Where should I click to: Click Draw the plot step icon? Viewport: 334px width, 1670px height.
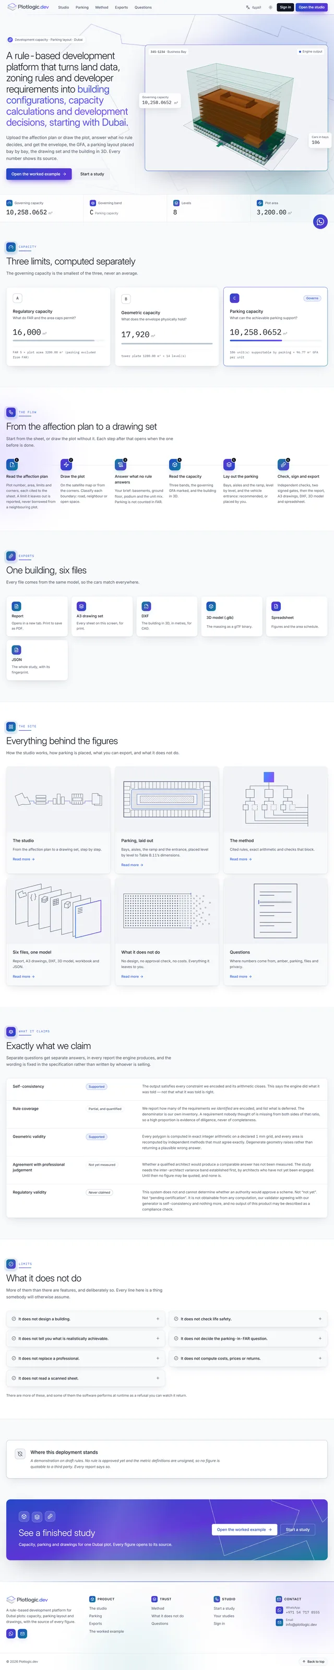click(x=66, y=465)
